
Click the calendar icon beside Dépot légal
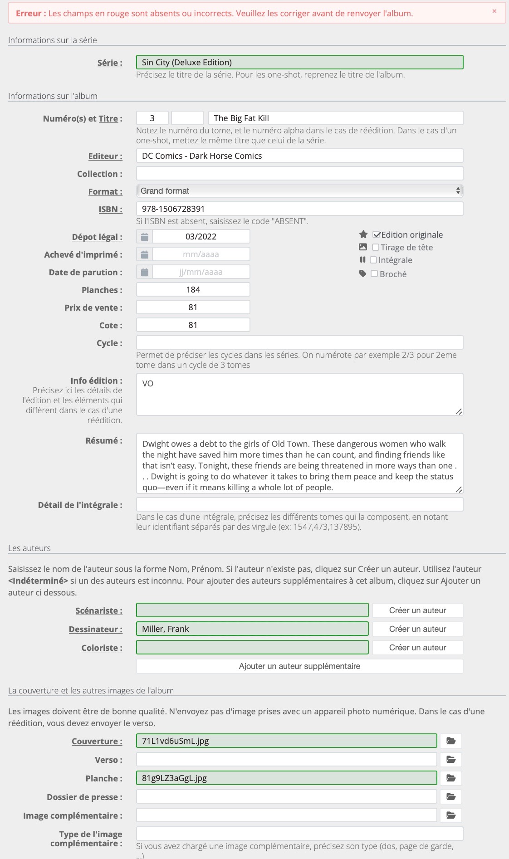coord(144,237)
